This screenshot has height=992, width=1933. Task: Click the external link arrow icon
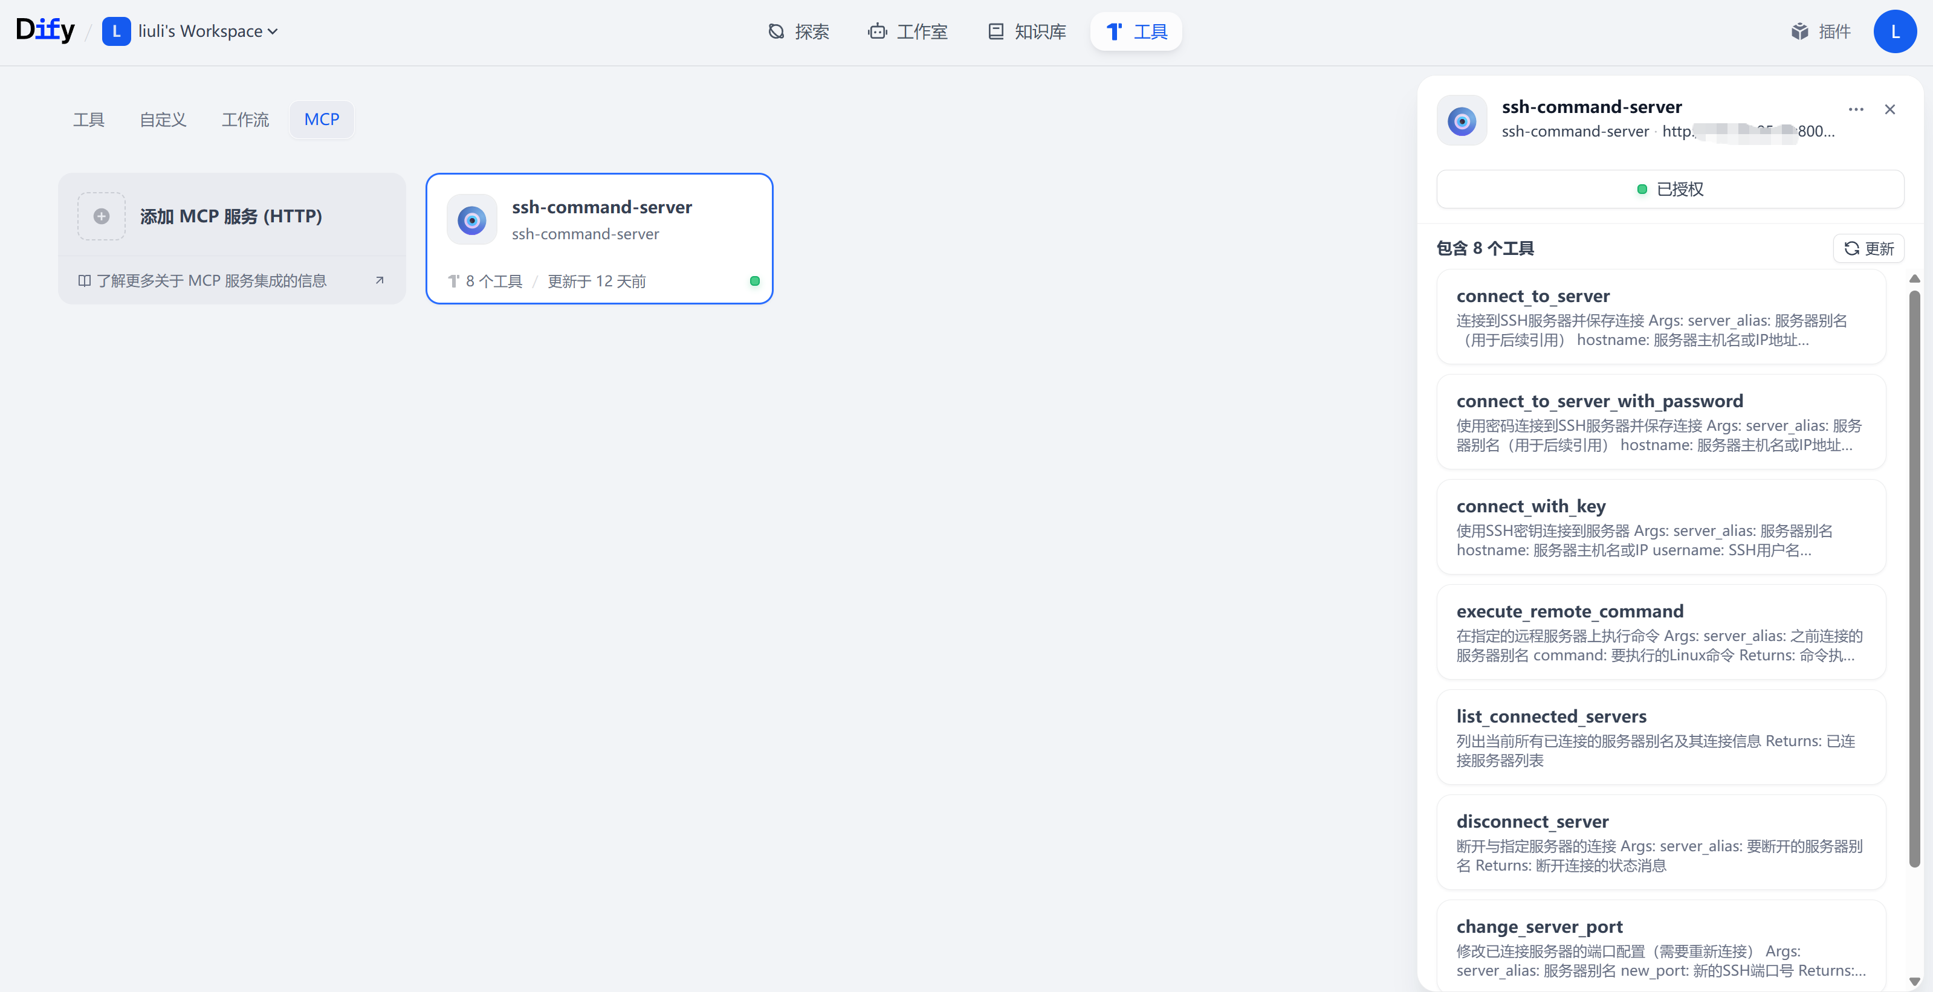380,280
